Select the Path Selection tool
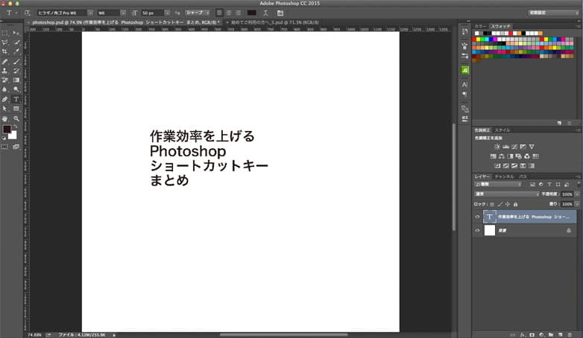Image resolution: width=583 pixels, height=338 pixels. pyautogui.click(x=4, y=109)
